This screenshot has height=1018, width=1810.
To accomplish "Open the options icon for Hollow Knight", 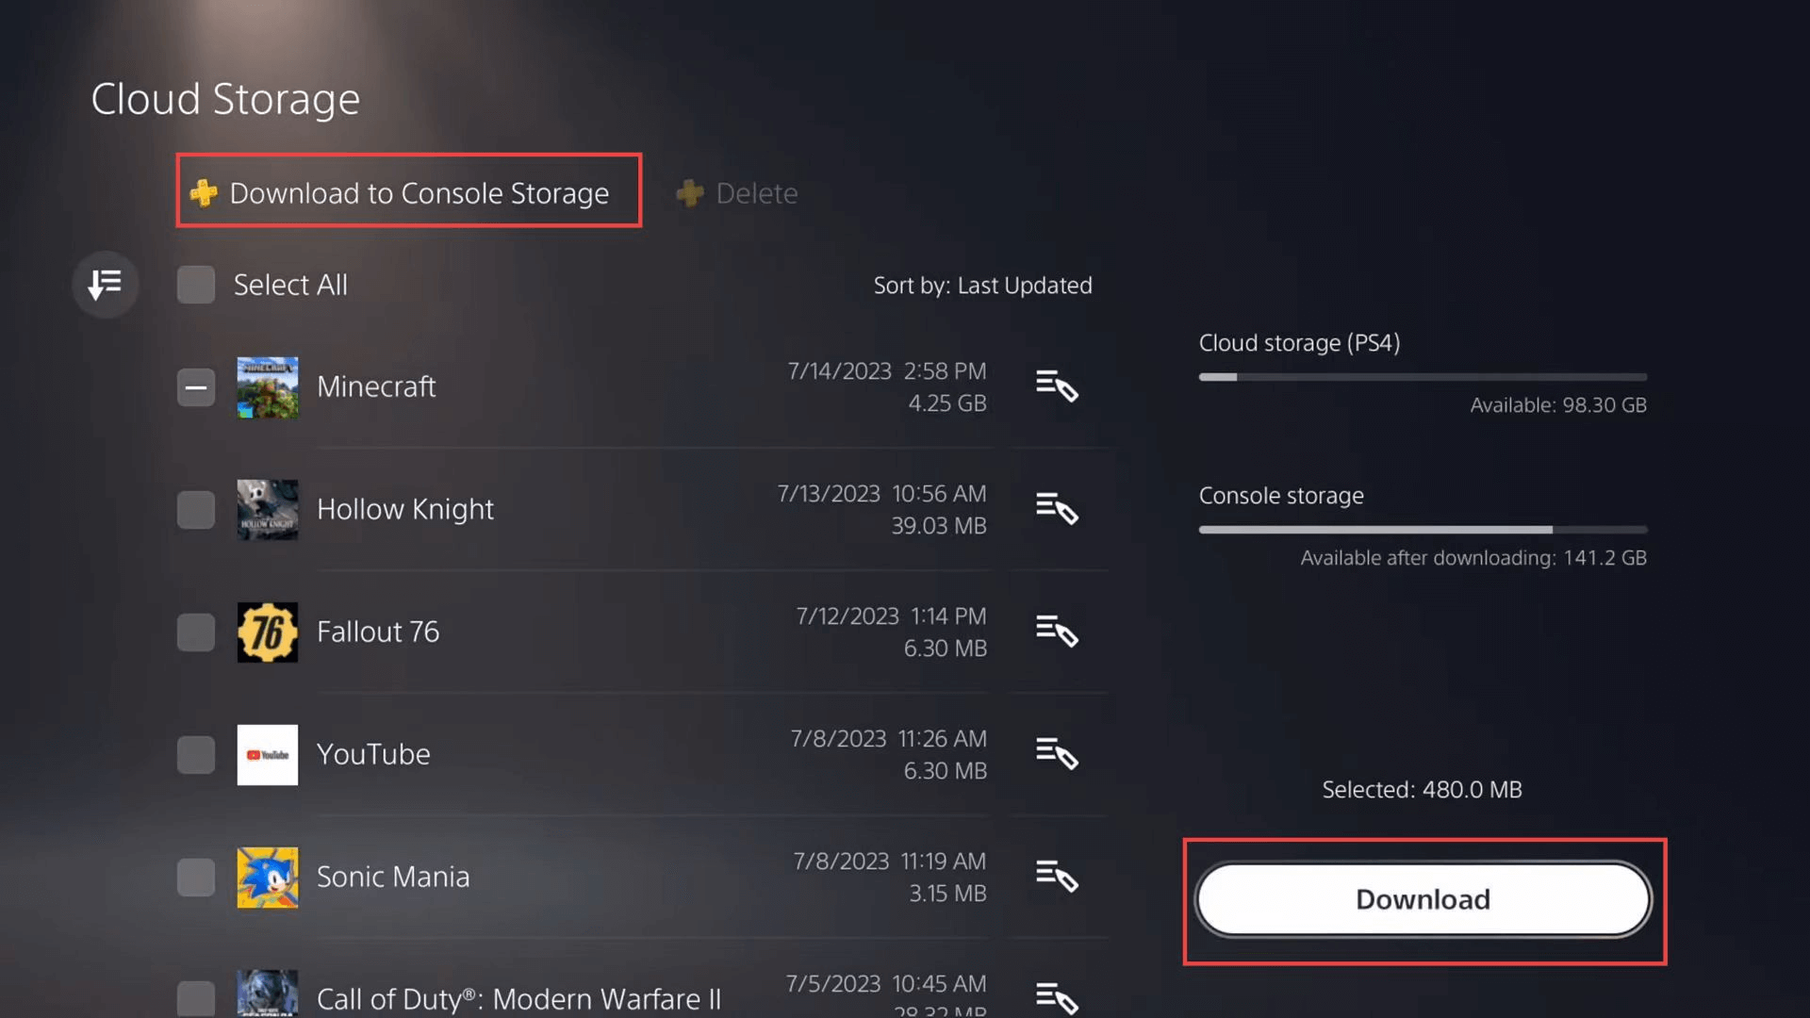I will pyautogui.click(x=1056, y=509).
